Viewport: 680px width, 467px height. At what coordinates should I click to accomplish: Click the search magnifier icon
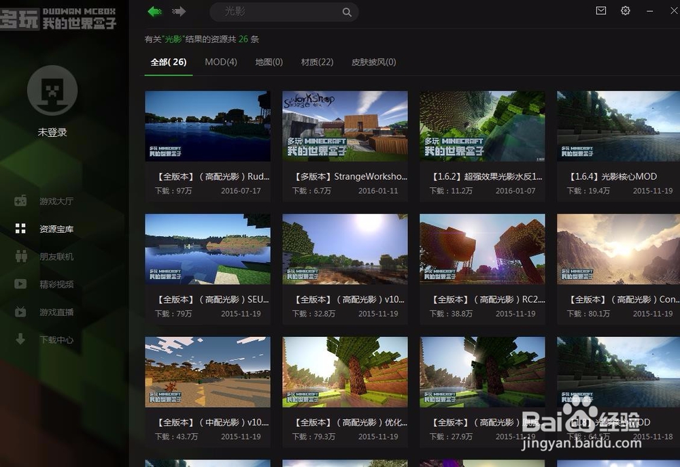coord(347,12)
